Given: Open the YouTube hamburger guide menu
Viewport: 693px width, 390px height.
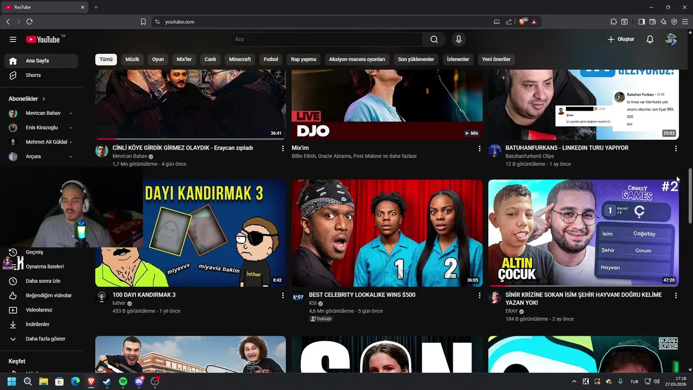Looking at the screenshot, I should point(13,40).
